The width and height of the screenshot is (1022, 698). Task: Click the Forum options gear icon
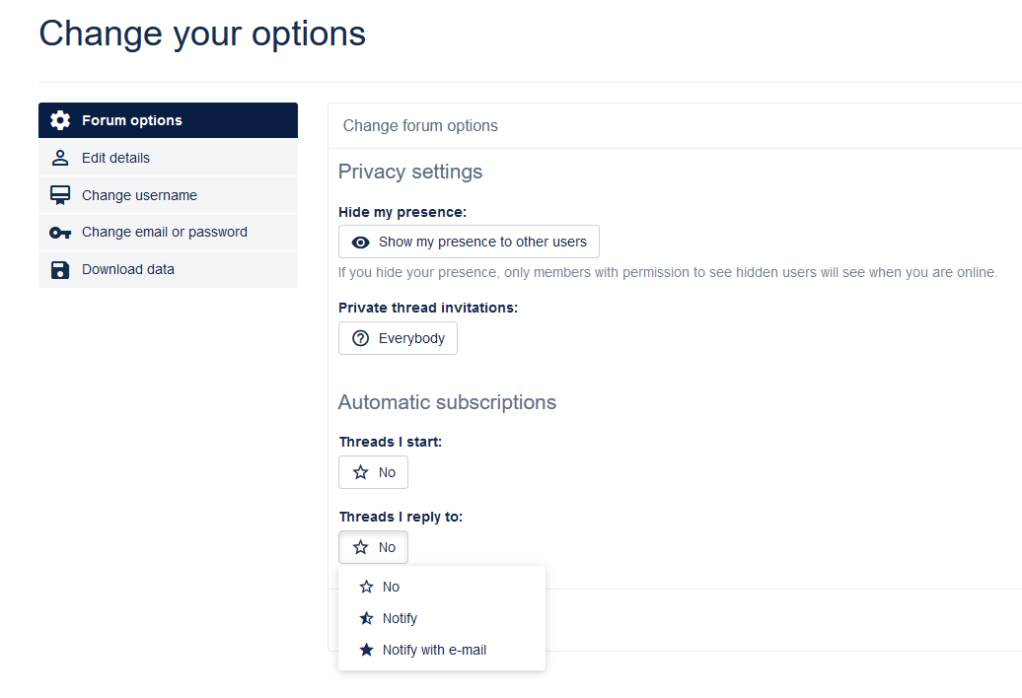tap(60, 120)
